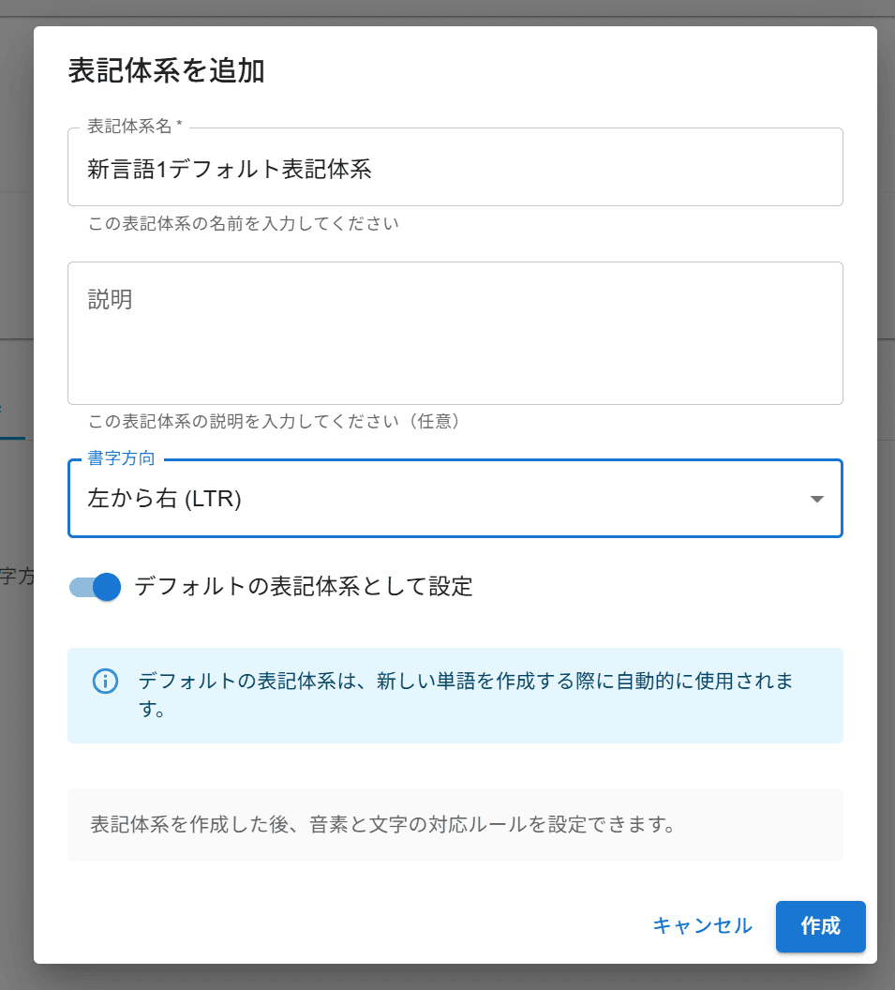Click the 書字方向 field label
This screenshot has height=990, width=895.
click(121, 459)
